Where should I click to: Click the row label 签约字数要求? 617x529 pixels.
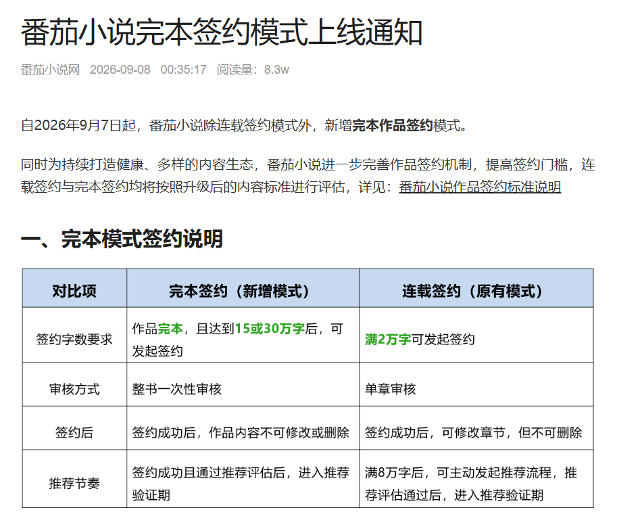(x=74, y=339)
